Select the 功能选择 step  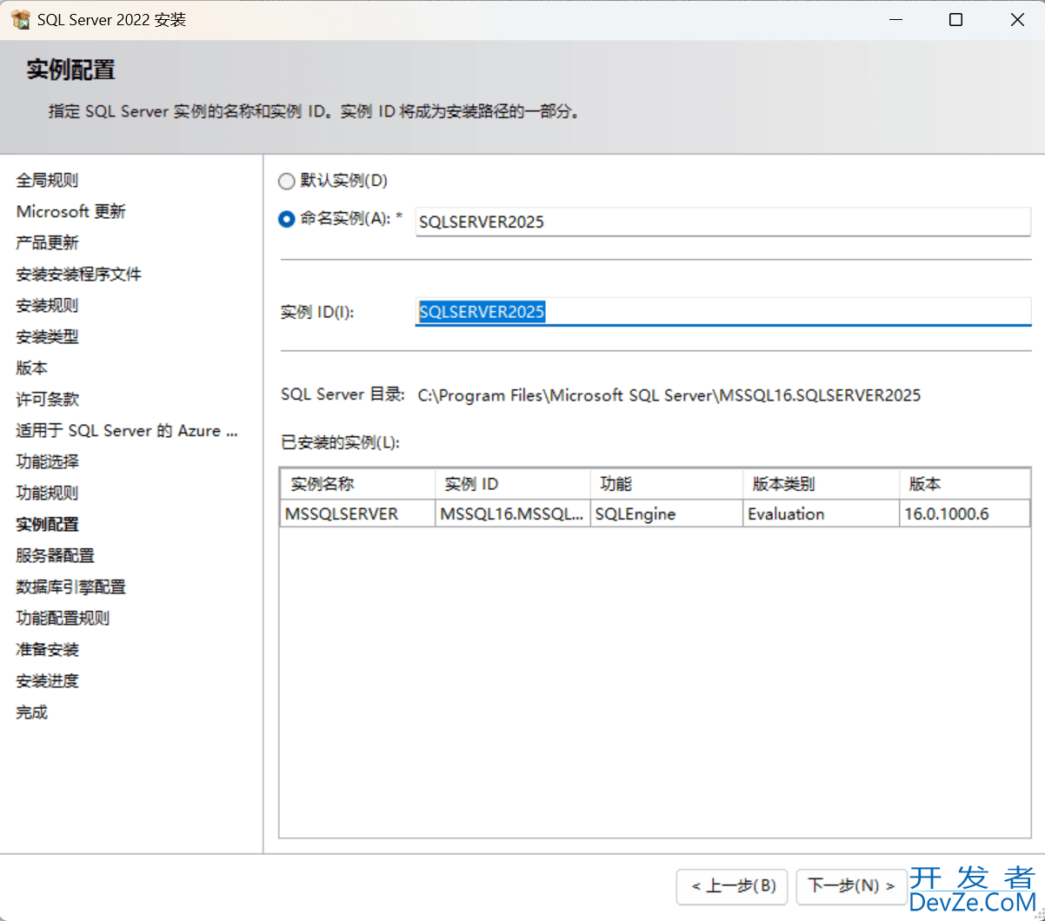tap(47, 461)
